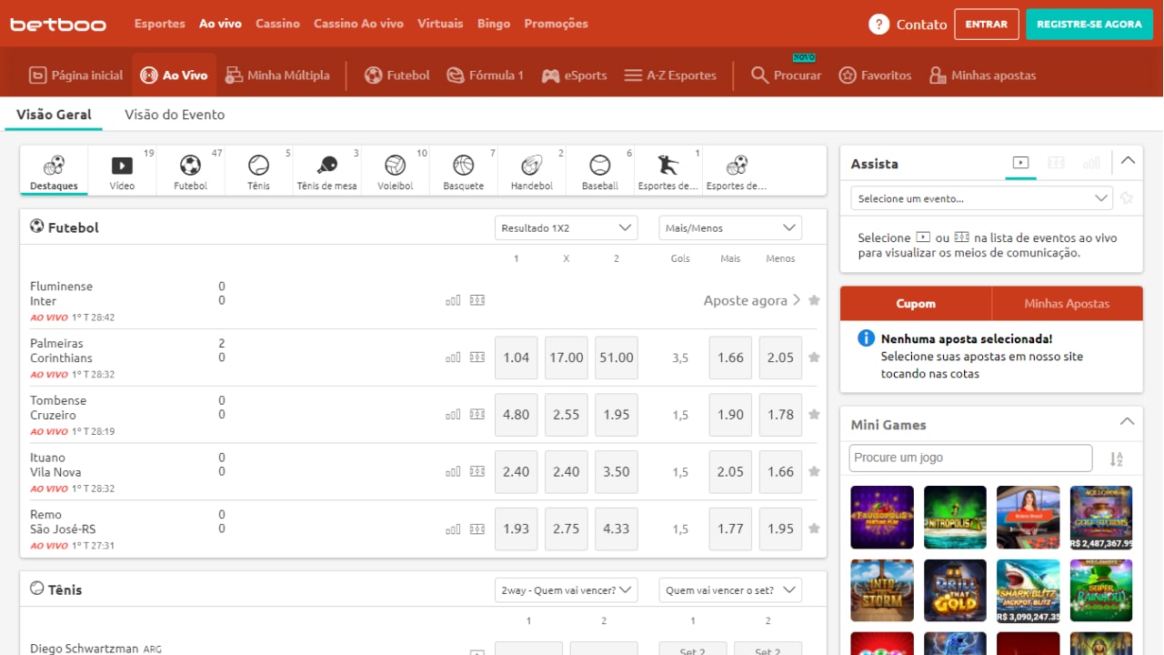Click the ENTRAR login button
1164x655 pixels.
click(x=987, y=25)
